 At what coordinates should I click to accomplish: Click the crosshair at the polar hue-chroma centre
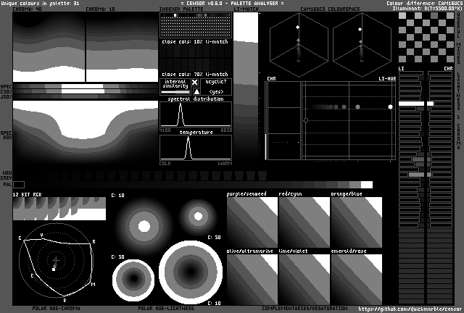click(56, 260)
